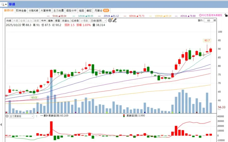Toggle the 主力 overlay button
The width and height of the screenshot is (228, 142).
click(30, 21)
